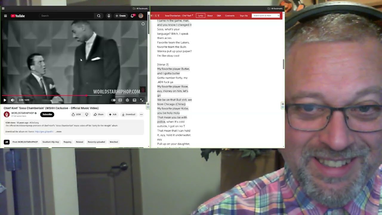382x215 pixels.
Task: Open Sosa Chamberlain - Chief Keef header link
Action: 178,16
